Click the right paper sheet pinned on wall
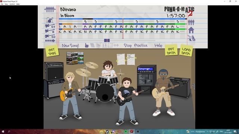The width and height of the screenshot is (239, 134). tap(131, 60)
